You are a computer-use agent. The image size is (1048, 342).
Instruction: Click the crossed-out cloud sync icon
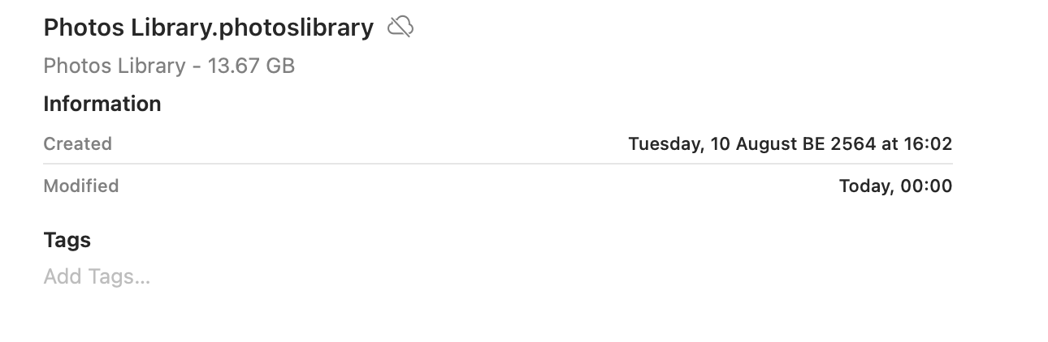click(x=401, y=28)
